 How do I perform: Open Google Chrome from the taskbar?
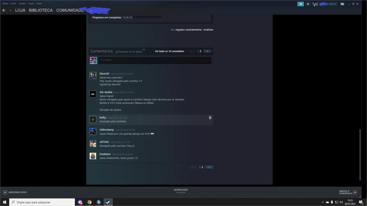tap(89, 202)
